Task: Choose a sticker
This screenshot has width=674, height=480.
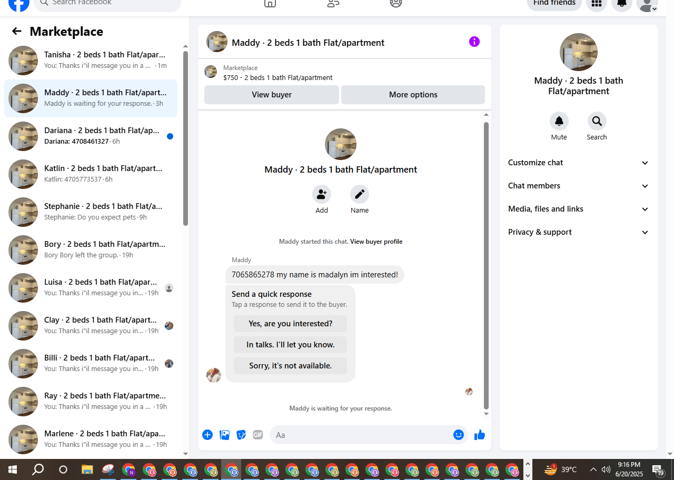Action: (241, 435)
